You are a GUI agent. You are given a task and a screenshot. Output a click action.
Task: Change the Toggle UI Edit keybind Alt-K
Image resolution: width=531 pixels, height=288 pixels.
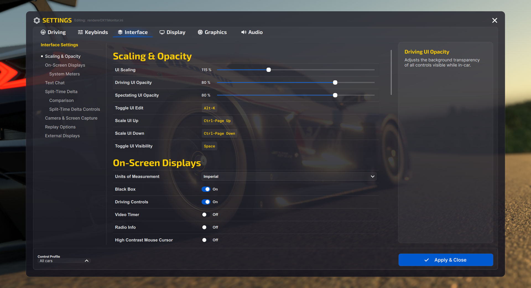(209, 108)
